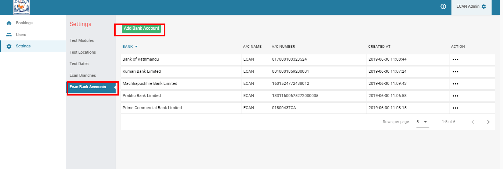Click the A/C NAME column header
This screenshot has width=503, height=169.
tap(252, 47)
